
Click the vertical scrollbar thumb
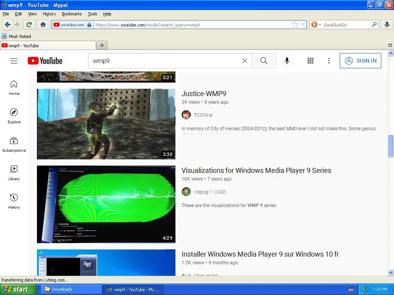pos(391,146)
